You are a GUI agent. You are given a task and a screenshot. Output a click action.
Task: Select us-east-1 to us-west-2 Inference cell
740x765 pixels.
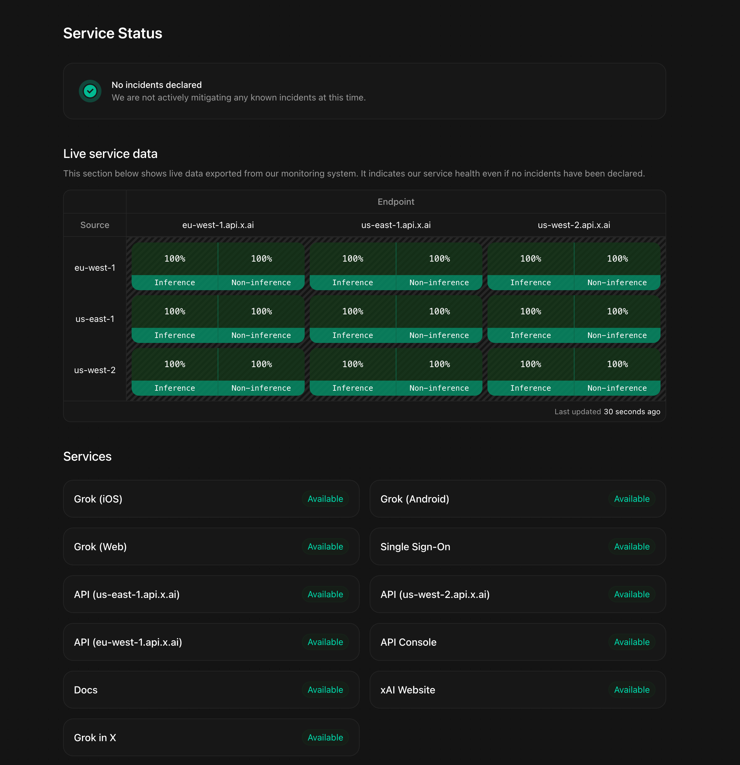(x=531, y=319)
